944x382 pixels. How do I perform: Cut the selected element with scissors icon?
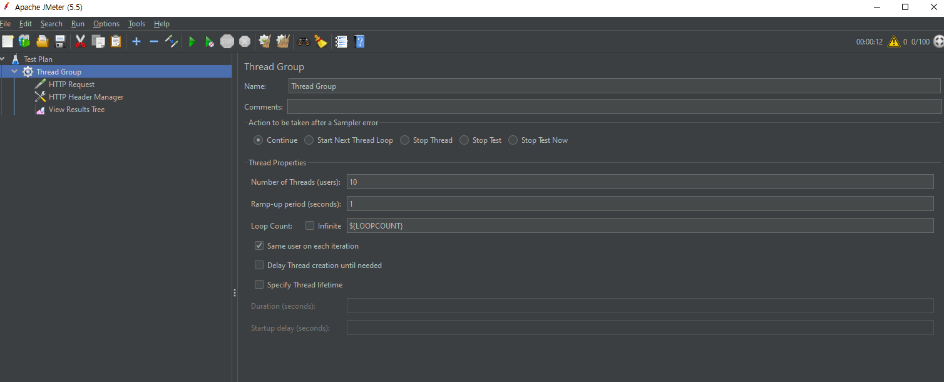tap(80, 41)
